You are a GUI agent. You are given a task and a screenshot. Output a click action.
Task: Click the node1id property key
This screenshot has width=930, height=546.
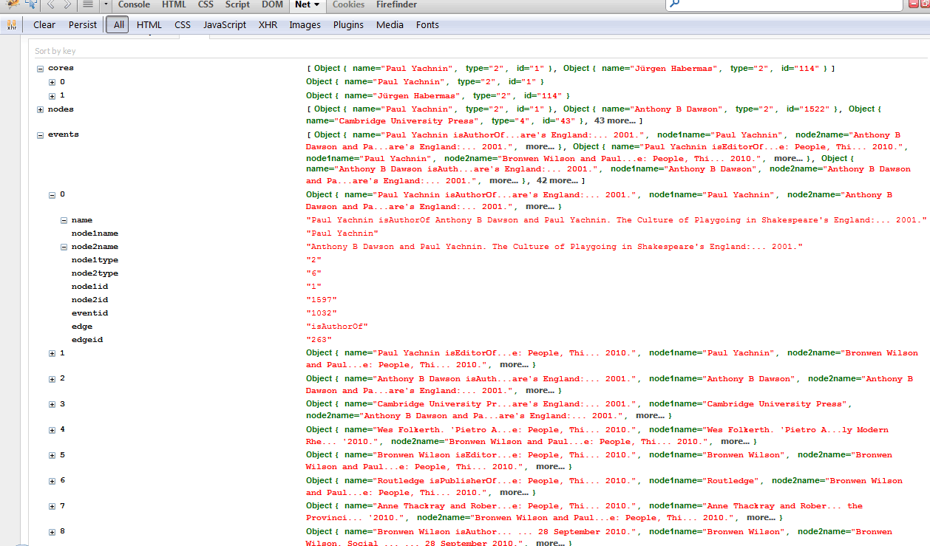click(89, 287)
